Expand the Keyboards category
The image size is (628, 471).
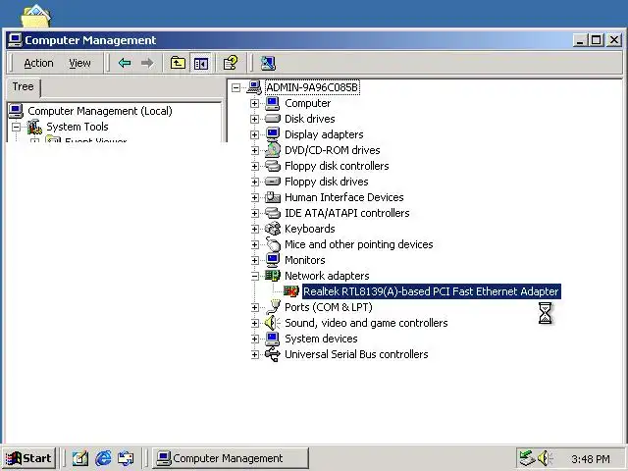(x=254, y=229)
